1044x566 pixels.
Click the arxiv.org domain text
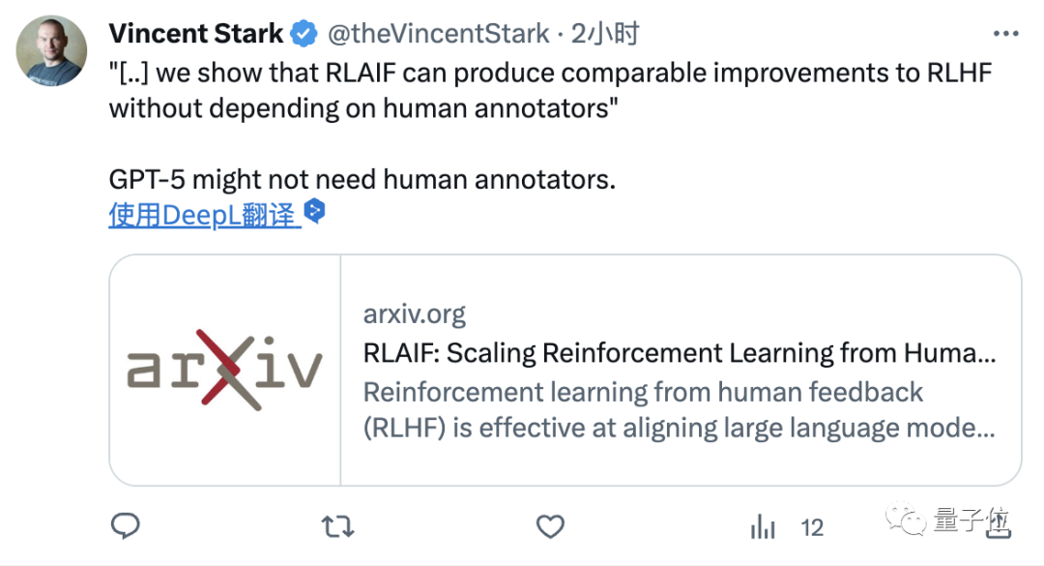(414, 313)
